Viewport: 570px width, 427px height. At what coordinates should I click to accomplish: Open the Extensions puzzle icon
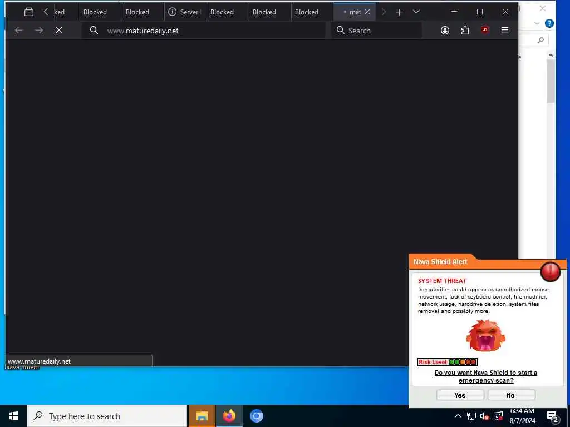465,31
